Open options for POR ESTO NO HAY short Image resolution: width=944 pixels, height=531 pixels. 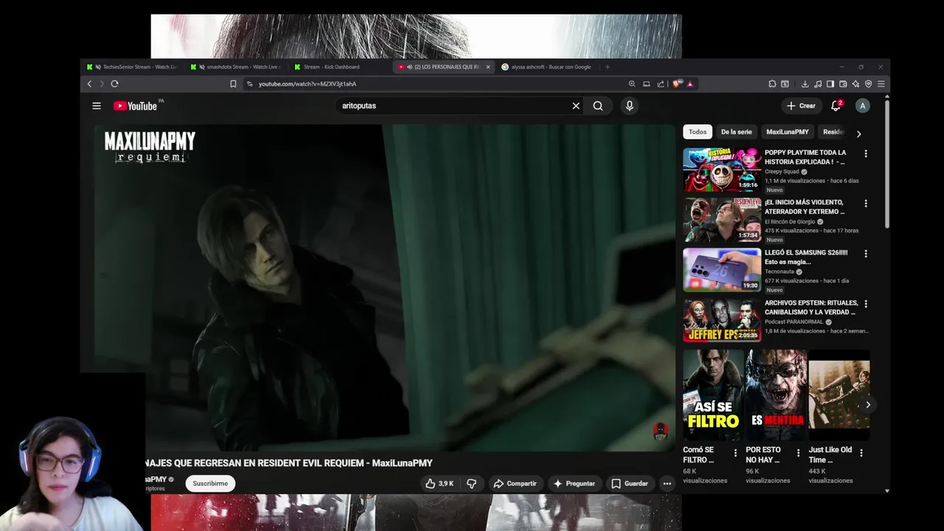pyautogui.click(x=798, y=453)
